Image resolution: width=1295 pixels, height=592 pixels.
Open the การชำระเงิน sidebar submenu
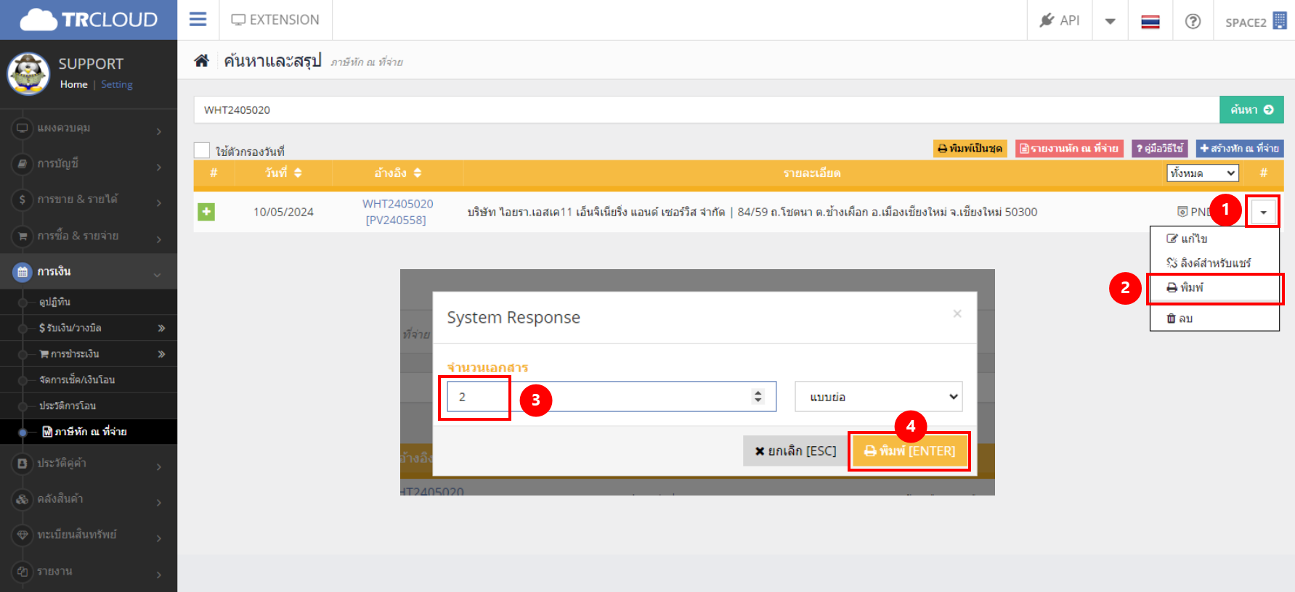coord(89,354)
